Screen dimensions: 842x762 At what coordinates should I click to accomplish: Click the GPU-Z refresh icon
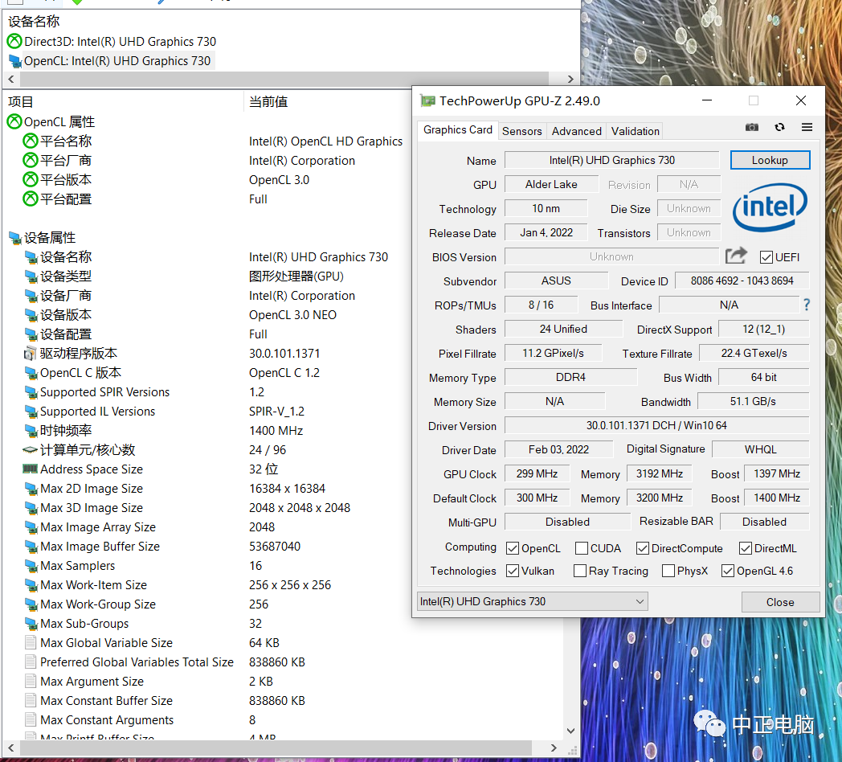[x=779, y=127]
